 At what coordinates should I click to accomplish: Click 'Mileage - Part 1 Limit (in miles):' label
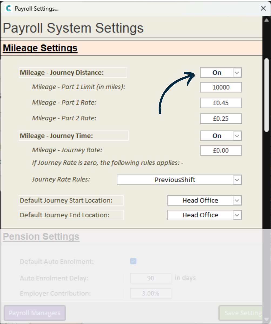coord(79,87)
